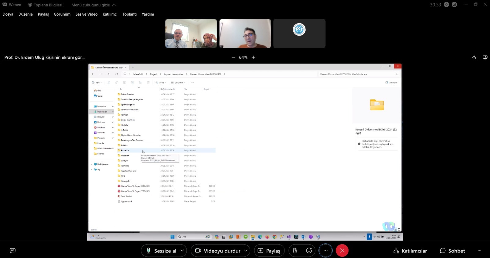Click the Explorer back arrow in shared screen

(x=93, y=74)
